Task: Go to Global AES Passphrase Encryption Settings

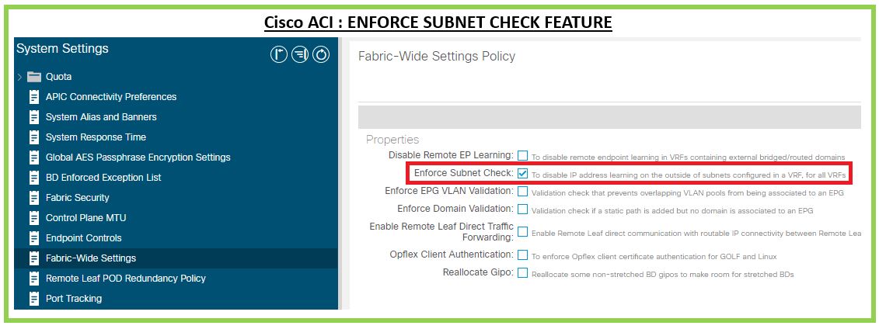Action: (x=138, y=158)
